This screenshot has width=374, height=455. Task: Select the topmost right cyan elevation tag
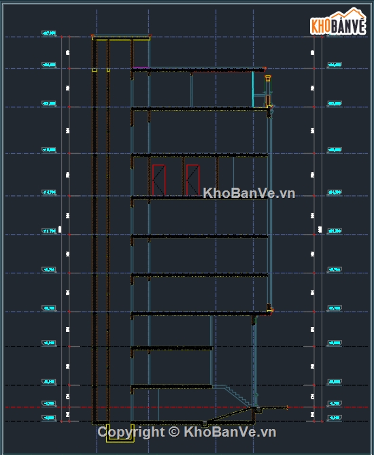335,65
